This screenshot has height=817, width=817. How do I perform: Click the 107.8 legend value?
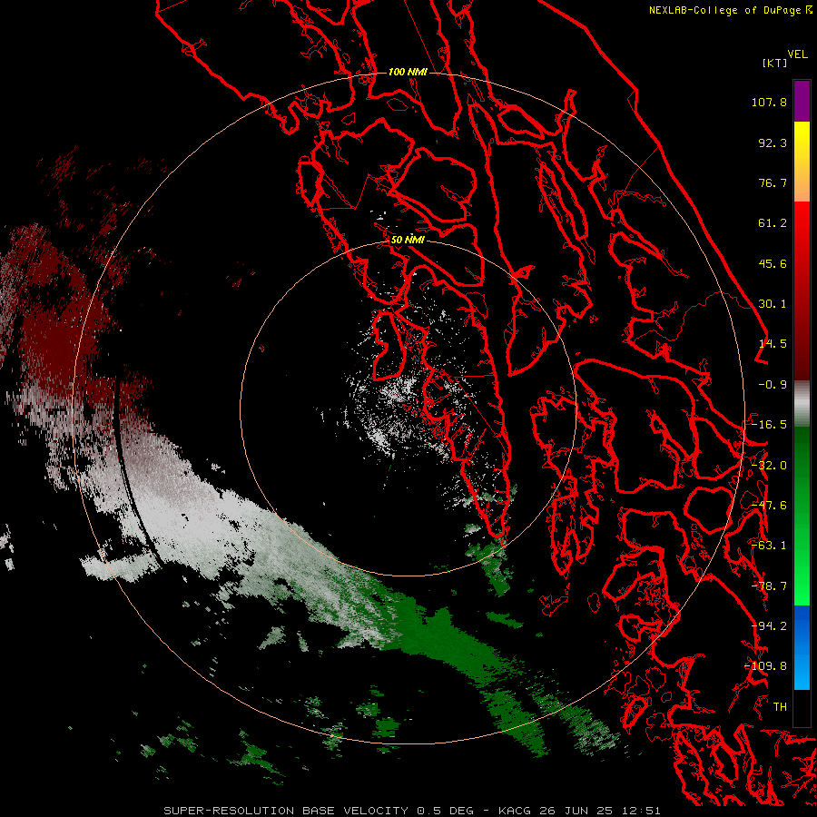point(769,102)
